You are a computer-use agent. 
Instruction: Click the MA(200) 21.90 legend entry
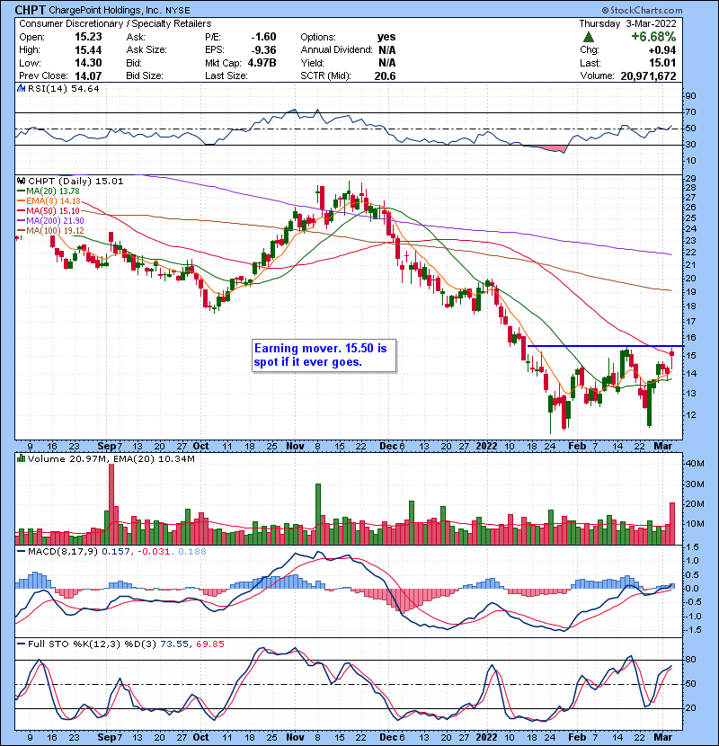(x=50, y=221)
